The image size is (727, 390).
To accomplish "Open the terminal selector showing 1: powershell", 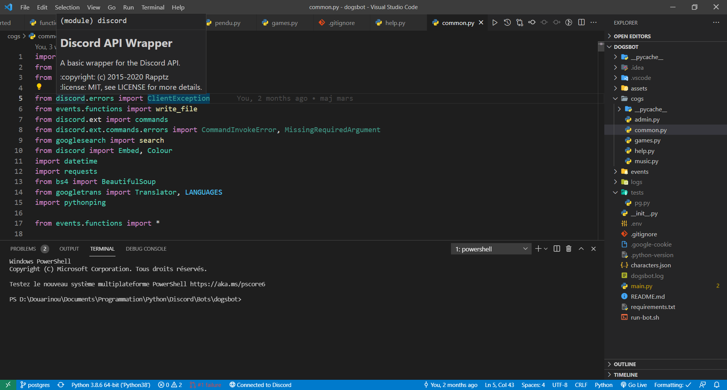I will click(491, 249).
